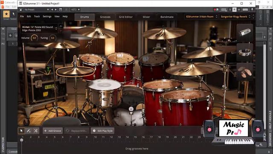Select Cakewalk Select tool cursor icon
273x154 pixels.
[14, 14]
